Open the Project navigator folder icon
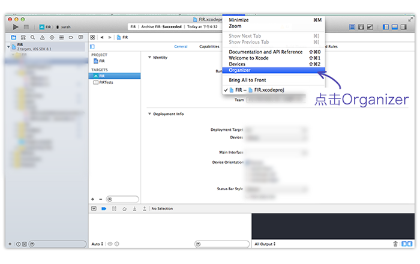This screenshot has height=264, width=420. [x=14, y=37]
